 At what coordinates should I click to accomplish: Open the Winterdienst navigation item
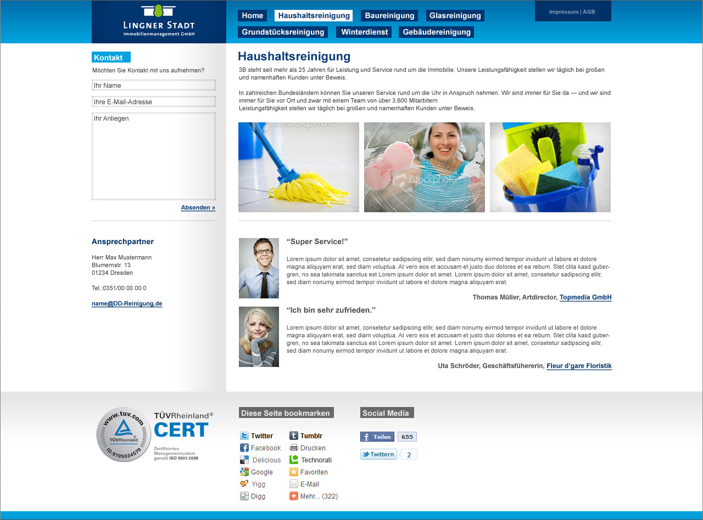(x=364, y=32)
